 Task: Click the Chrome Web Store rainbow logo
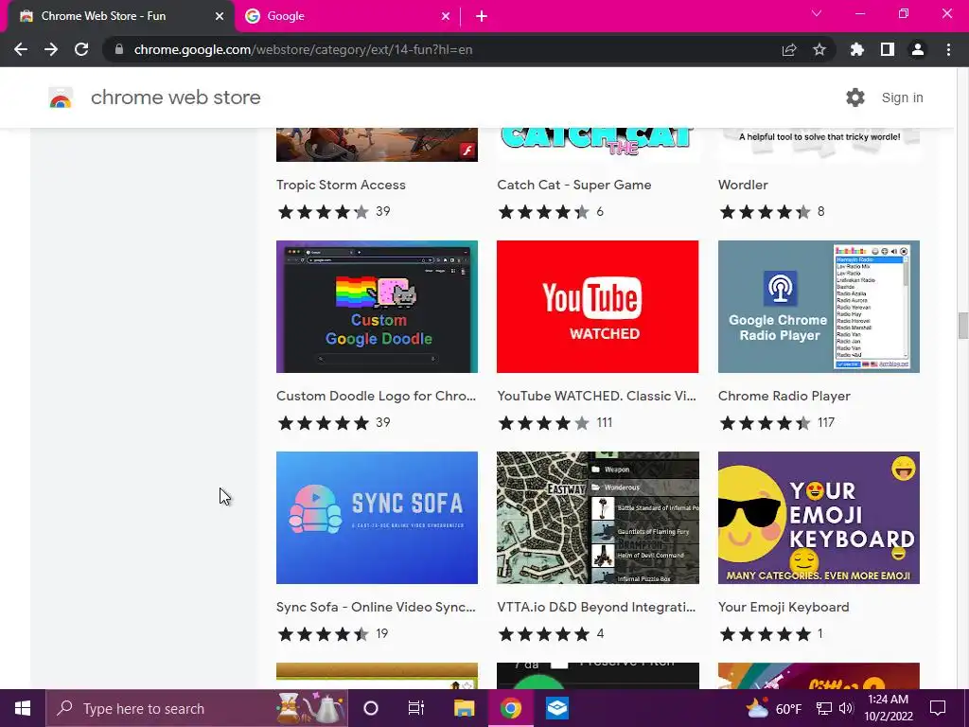click(x=61, y=98)
